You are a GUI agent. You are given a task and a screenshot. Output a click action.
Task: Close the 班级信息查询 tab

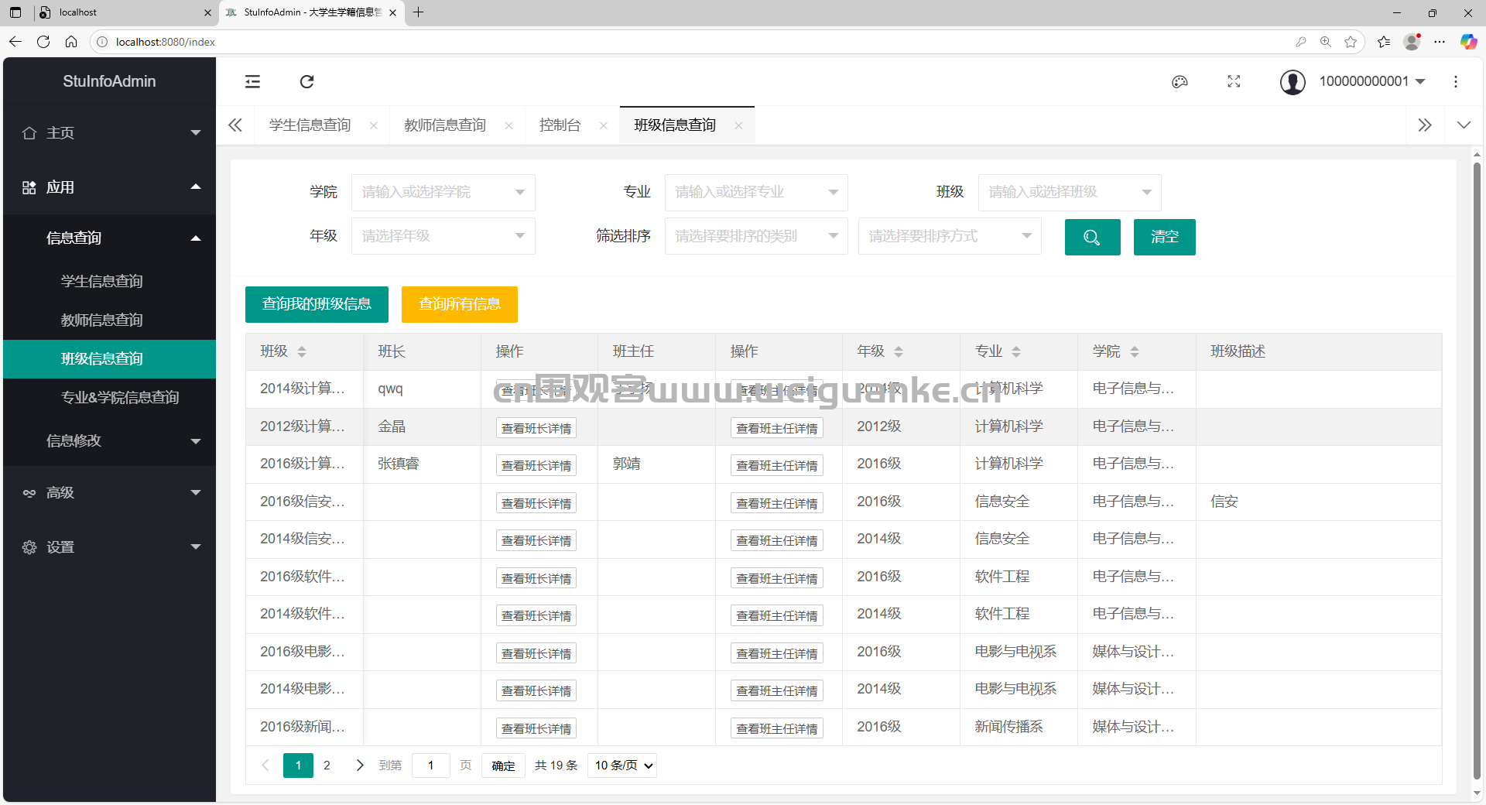coord(738,125)
